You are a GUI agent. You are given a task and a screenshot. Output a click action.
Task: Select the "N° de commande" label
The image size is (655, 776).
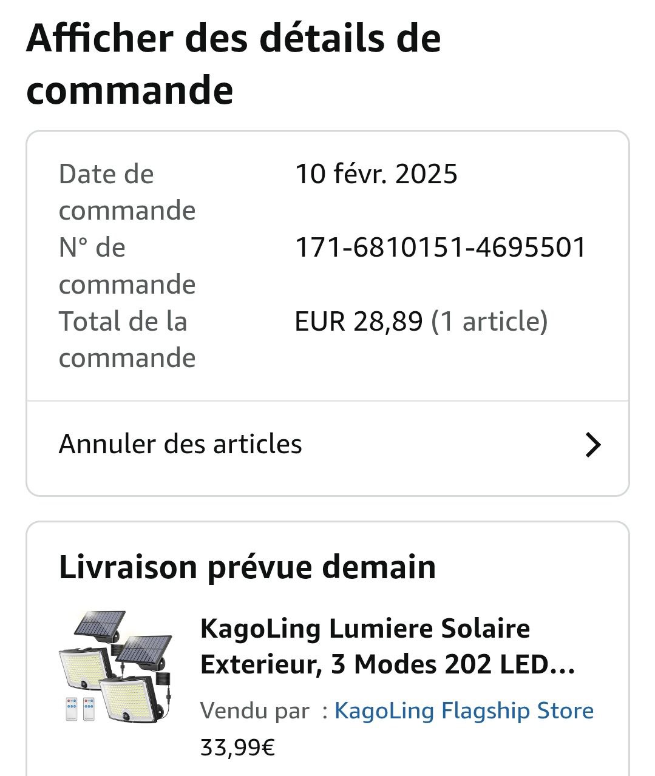coord(127,266)
